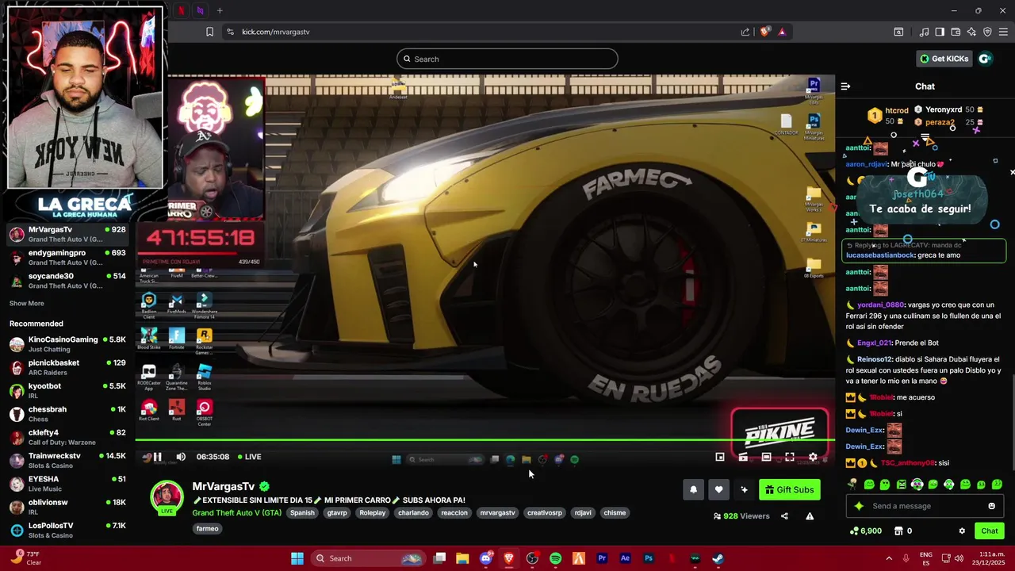Click the kick.com/mrvargastv address bar

(x=275, y=32)
